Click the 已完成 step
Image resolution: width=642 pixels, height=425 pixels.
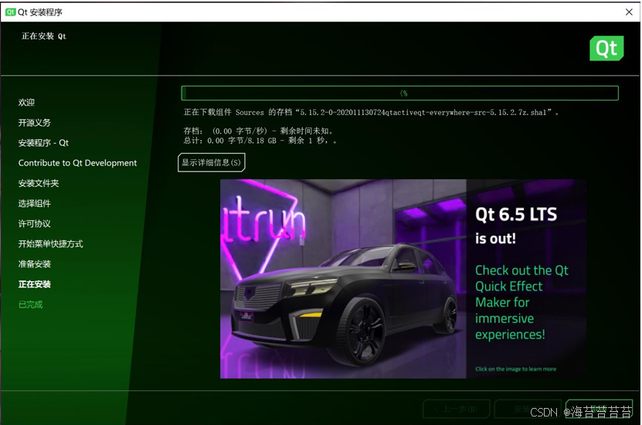coord(30,304)
